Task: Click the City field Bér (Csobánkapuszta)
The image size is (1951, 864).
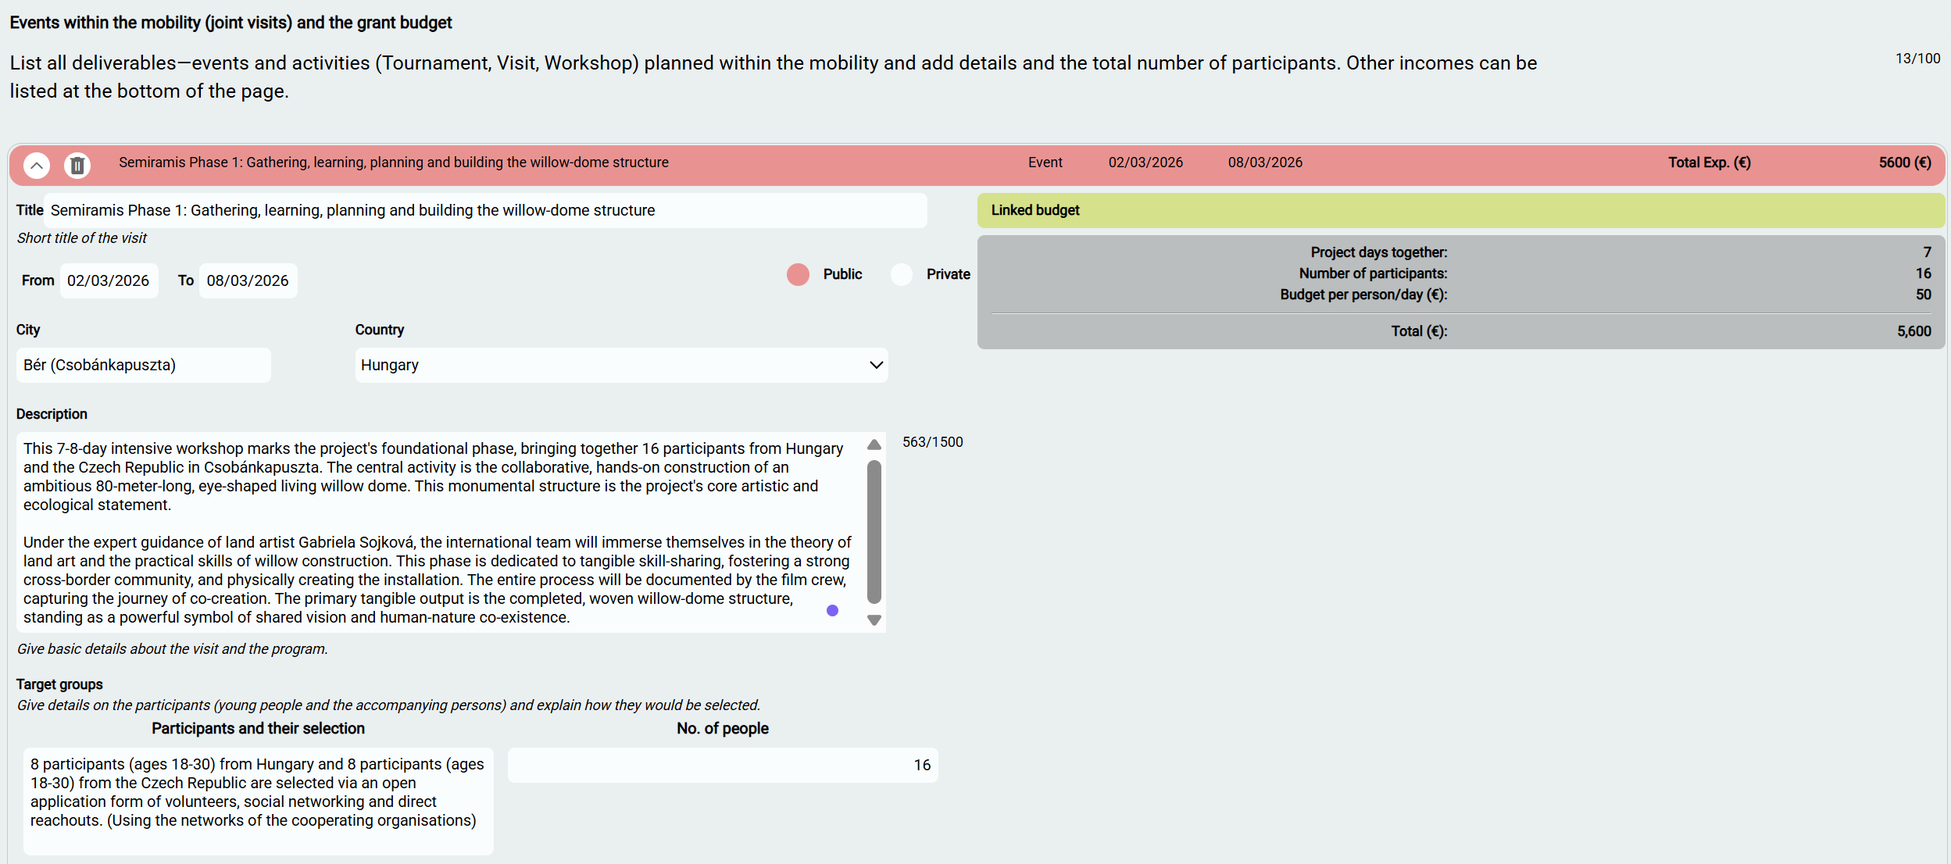Action: [x=143, y=365]
